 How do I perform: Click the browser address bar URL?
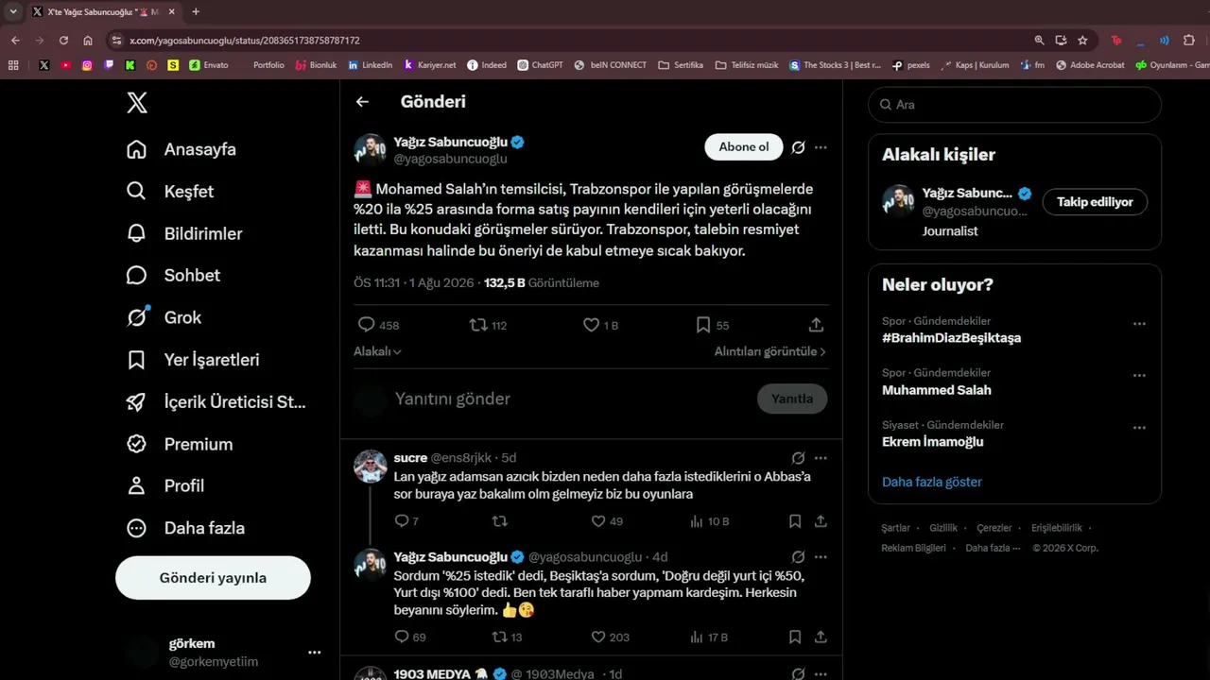245,41
